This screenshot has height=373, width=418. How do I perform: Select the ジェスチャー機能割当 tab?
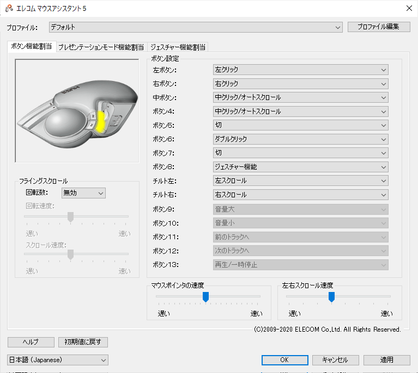click(x=178, y=47)
